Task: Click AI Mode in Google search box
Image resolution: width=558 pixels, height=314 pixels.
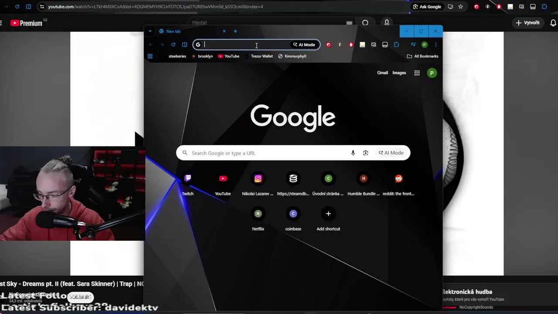Action: (391, 153)
